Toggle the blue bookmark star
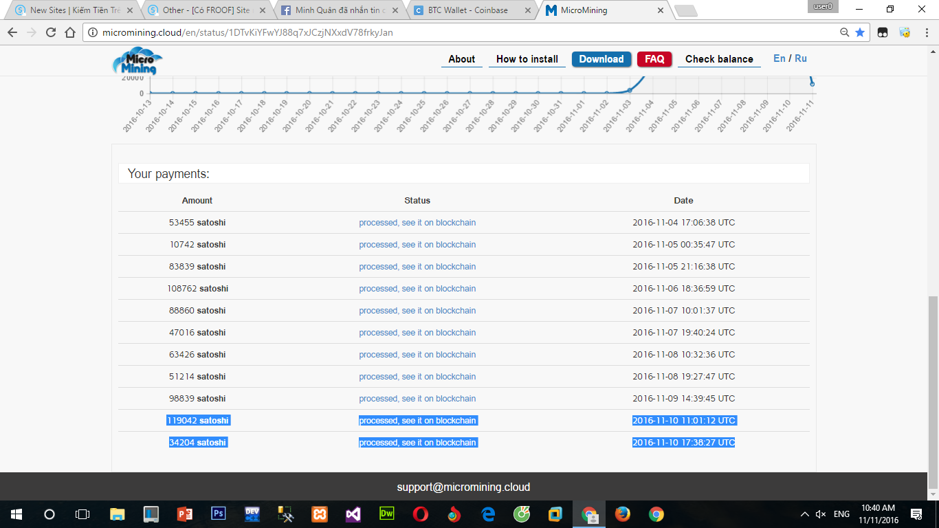The image size is (939, 528). coord(860,32)
